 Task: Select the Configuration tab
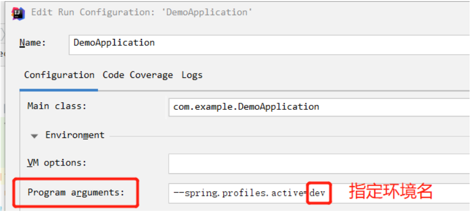[60, 75]
